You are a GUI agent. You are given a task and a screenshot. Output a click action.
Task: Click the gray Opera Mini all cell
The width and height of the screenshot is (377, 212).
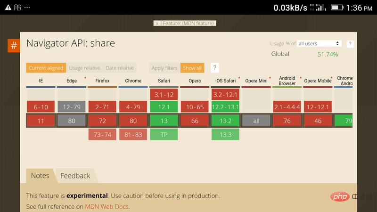tap(256, 121)
